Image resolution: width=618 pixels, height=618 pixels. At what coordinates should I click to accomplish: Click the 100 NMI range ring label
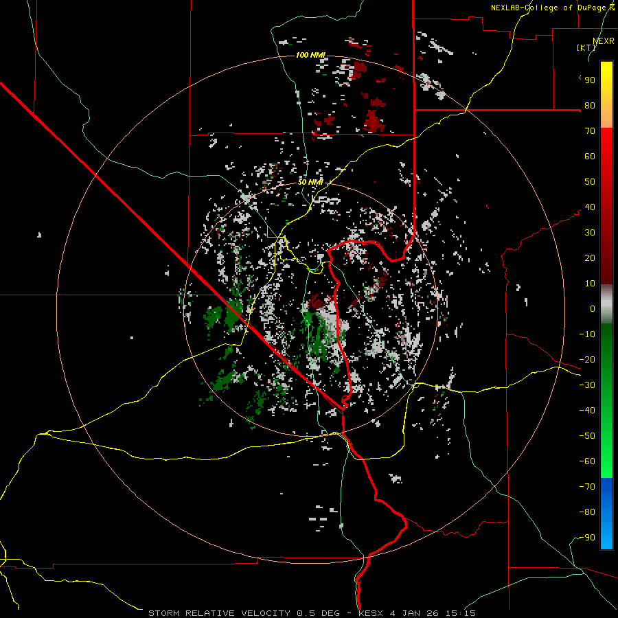[x=310, y=55]
